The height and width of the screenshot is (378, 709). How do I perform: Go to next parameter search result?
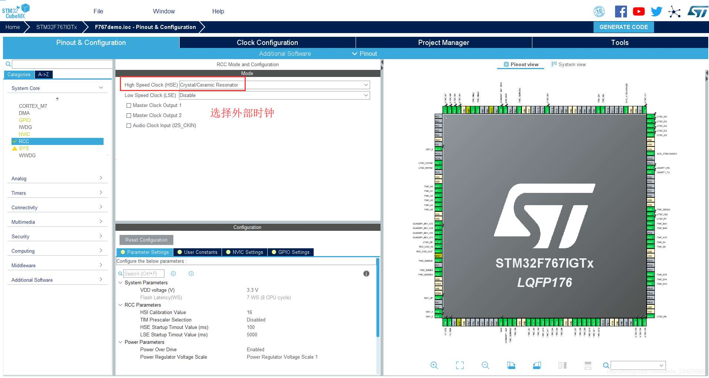click(191, 274)
